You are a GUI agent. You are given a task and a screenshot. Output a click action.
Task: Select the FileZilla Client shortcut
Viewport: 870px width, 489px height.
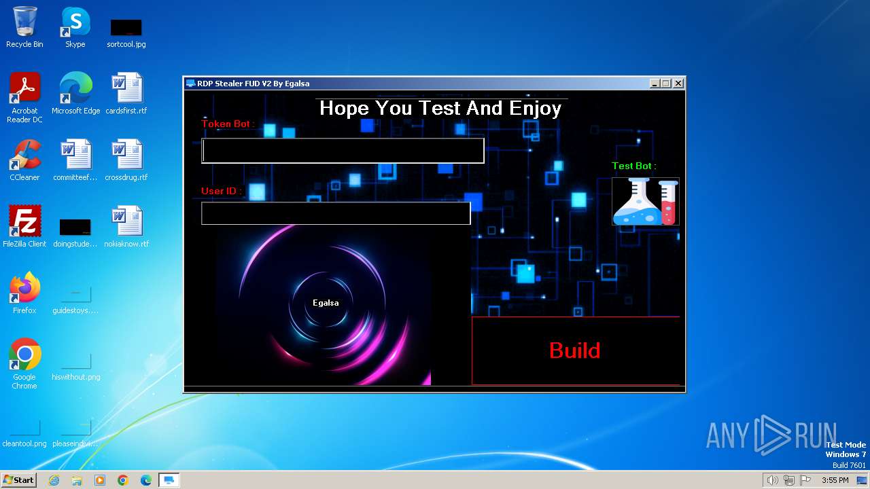pos(24,227)
